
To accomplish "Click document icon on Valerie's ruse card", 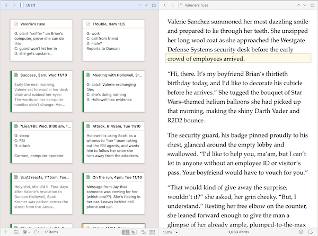I will click(16, 24).
